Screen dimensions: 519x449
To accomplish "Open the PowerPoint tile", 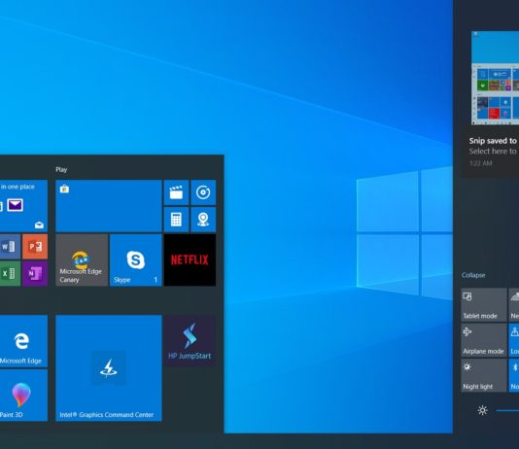I will click(x=35, y=247).
